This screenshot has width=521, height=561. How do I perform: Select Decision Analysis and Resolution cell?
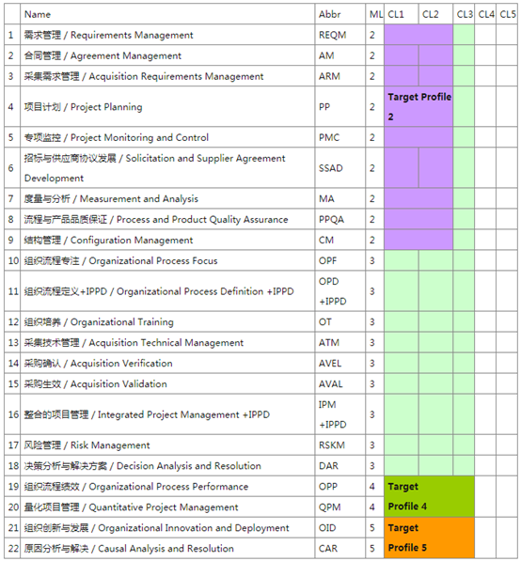pyautogui.click(x=167, y=466)
